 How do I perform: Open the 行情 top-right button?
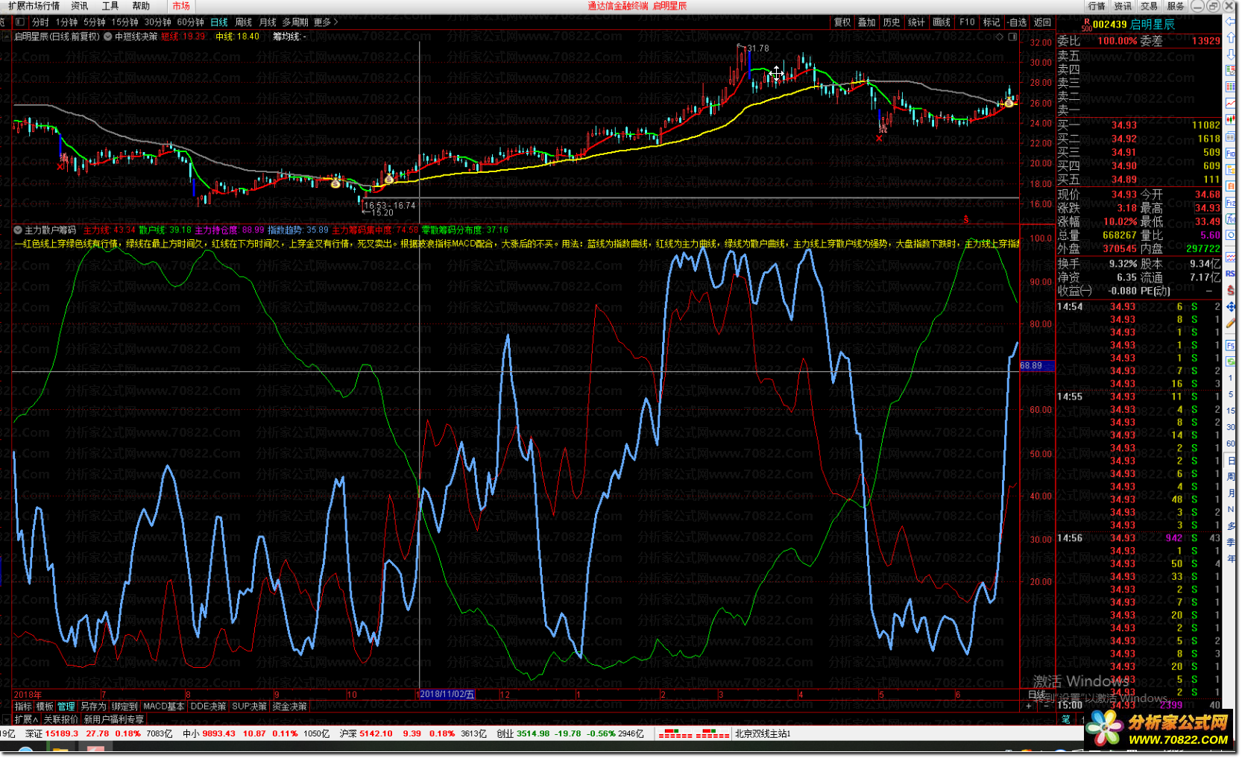click(x=1097, y=6)
